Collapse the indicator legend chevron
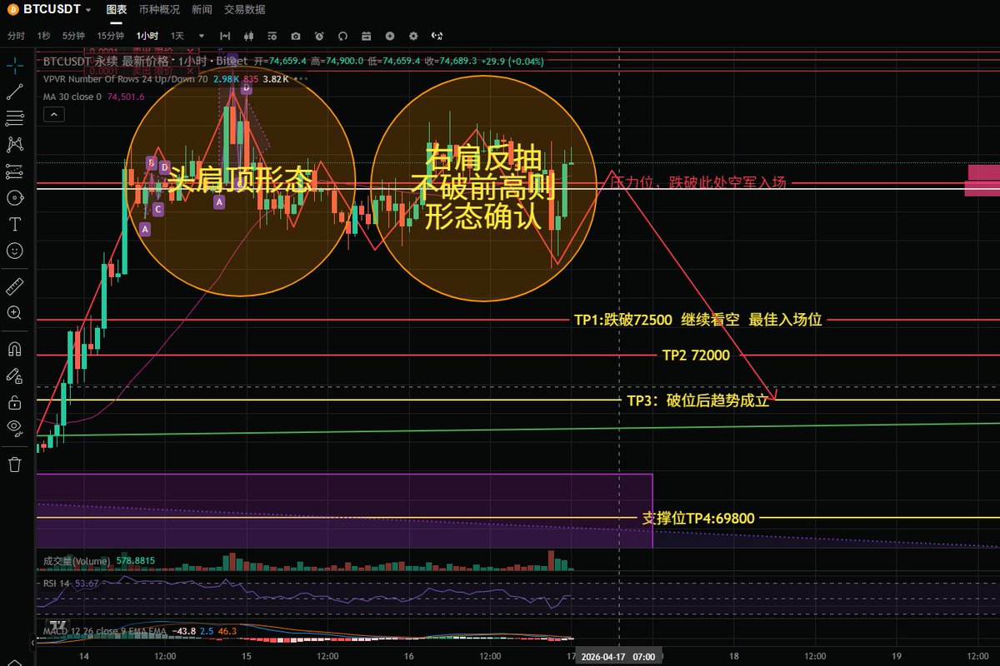Image resolution: width=1000 pixels, height=666 pixels. [x=52, y=113]
